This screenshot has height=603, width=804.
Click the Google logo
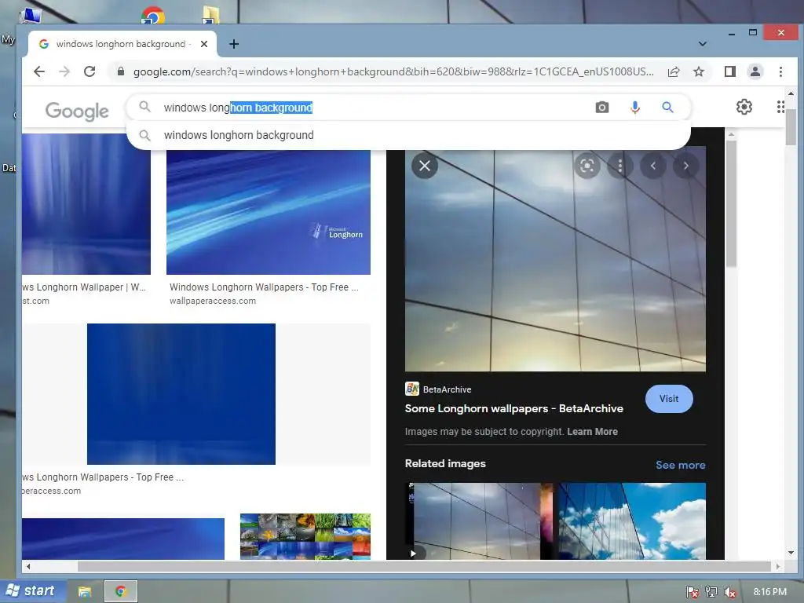[77, 111]
